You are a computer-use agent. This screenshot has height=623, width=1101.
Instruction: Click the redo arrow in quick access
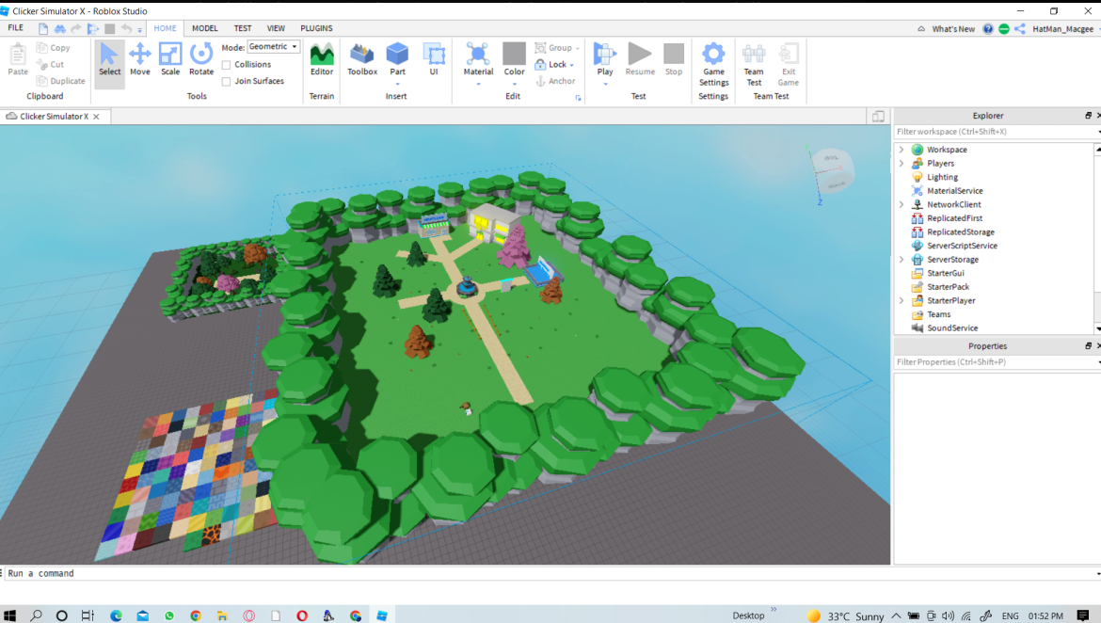click(x=76, y=29)
